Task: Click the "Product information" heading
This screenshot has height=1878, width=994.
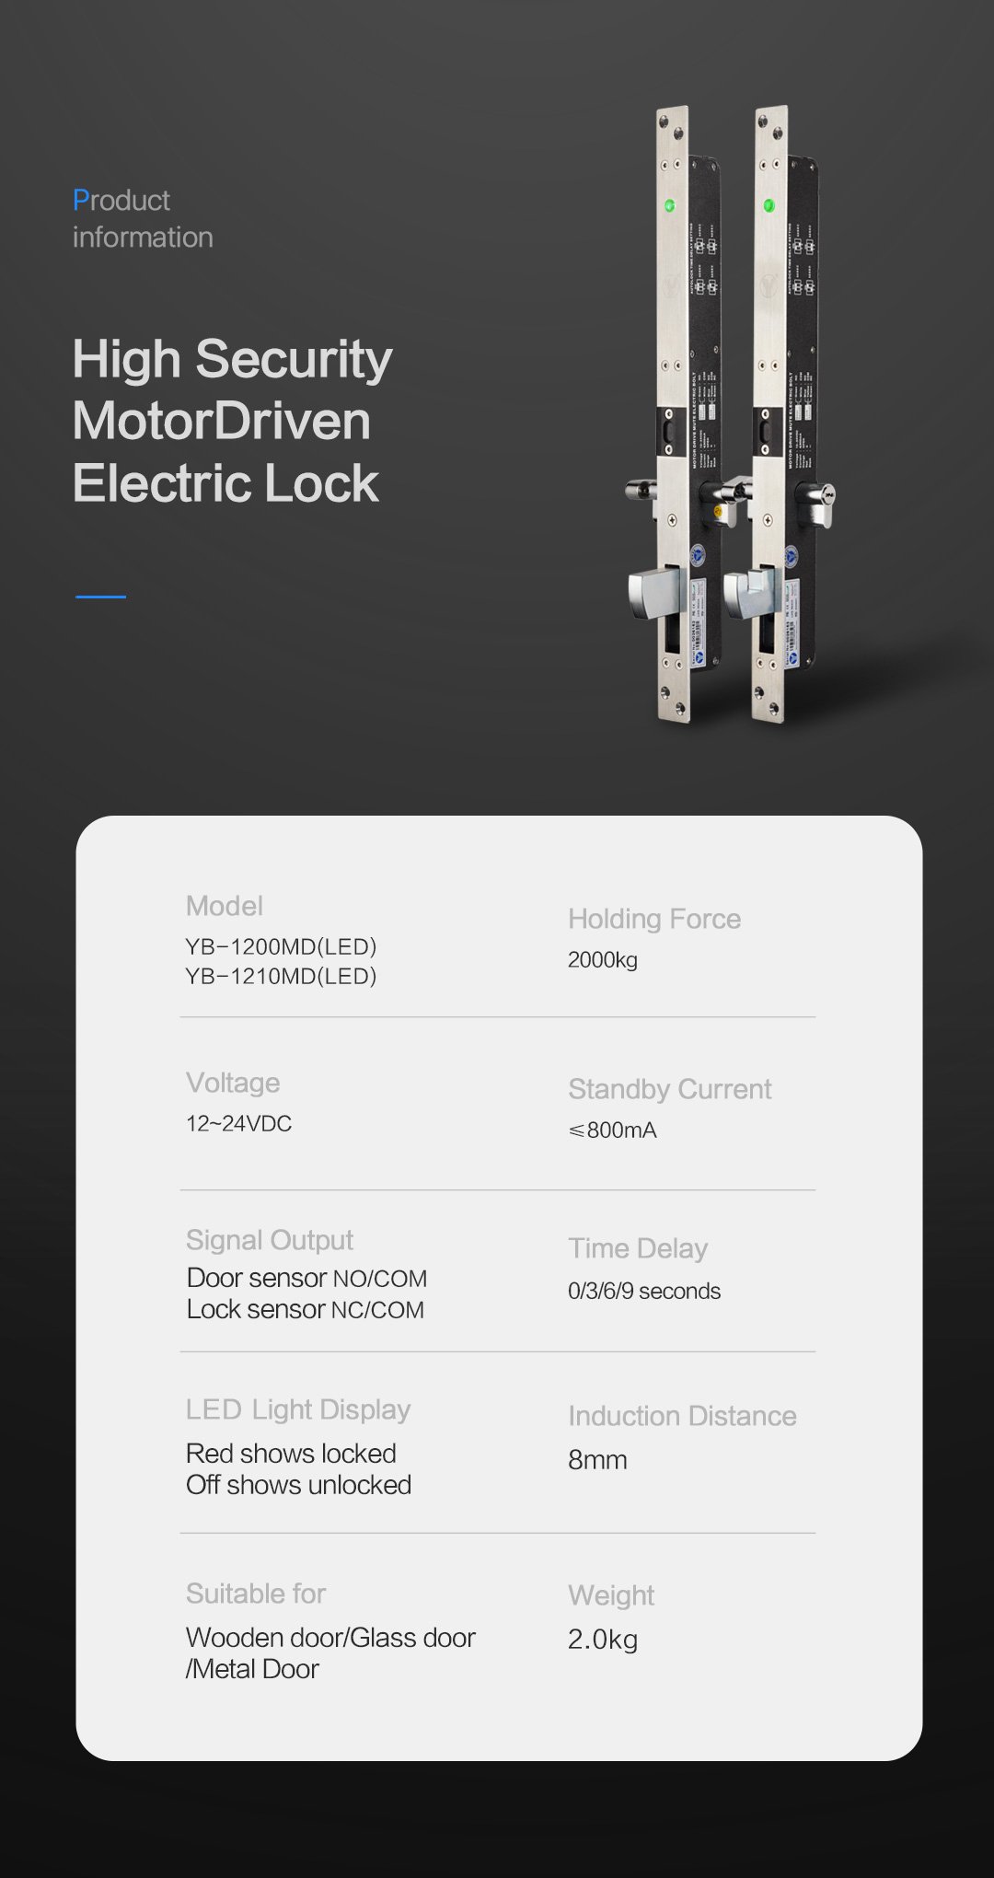Action: pos(142,219)
